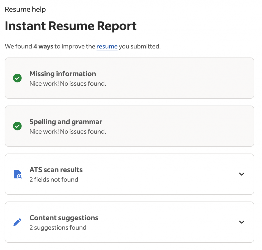This screenshot has width=262, height=250.
Task: Click the blue pencil icon for Content suggestions
Action: [x=17, y=222]
